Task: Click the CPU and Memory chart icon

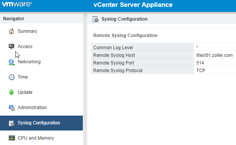Action: [12, 138]
